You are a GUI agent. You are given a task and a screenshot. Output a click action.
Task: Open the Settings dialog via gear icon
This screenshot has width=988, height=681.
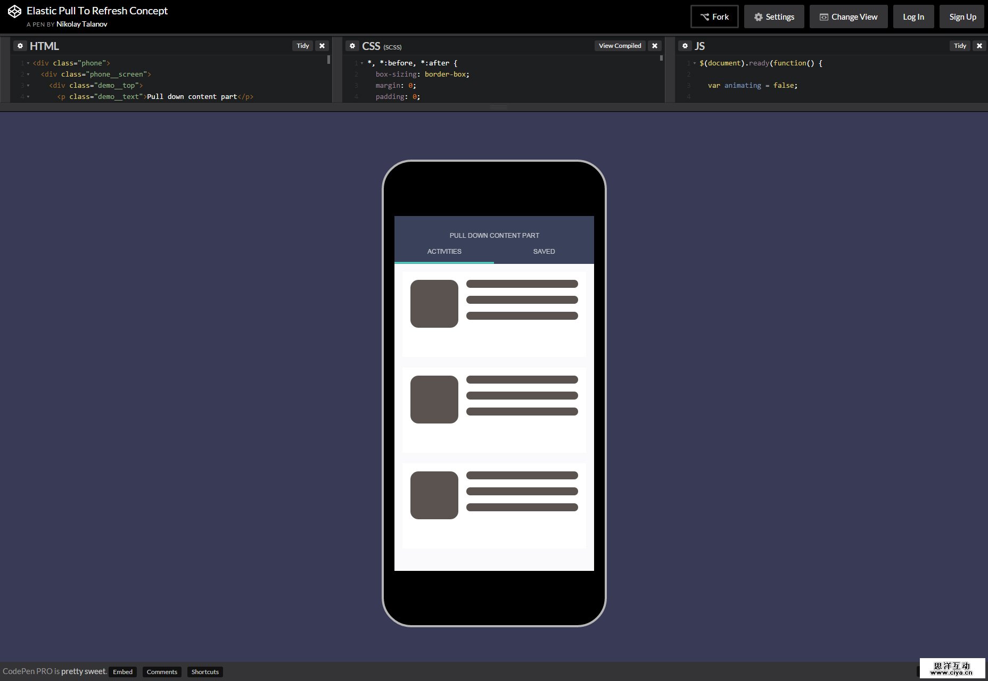[758, 16]
